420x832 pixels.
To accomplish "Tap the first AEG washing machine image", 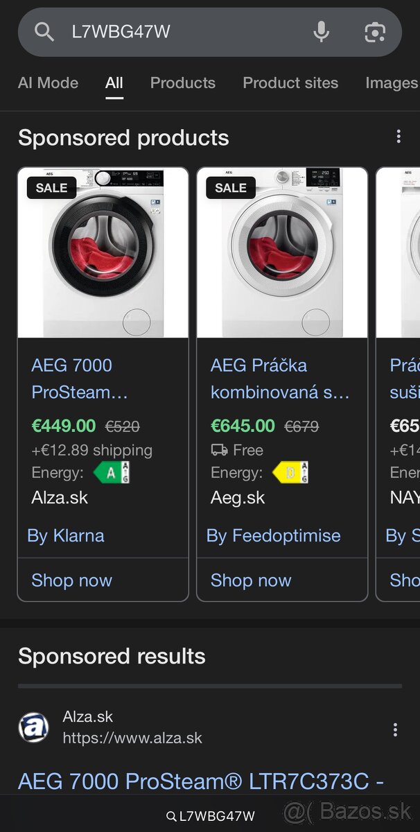I will [x=103, y=252].
